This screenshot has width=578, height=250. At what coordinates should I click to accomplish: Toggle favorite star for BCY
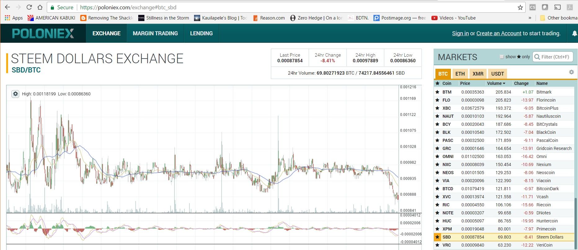(x=437, y=124)
